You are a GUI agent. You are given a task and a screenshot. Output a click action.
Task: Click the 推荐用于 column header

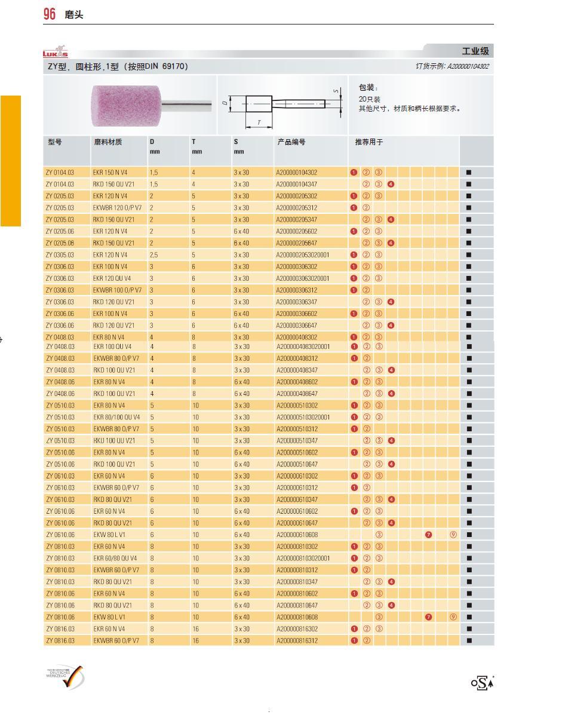click(x=369, y=142)
